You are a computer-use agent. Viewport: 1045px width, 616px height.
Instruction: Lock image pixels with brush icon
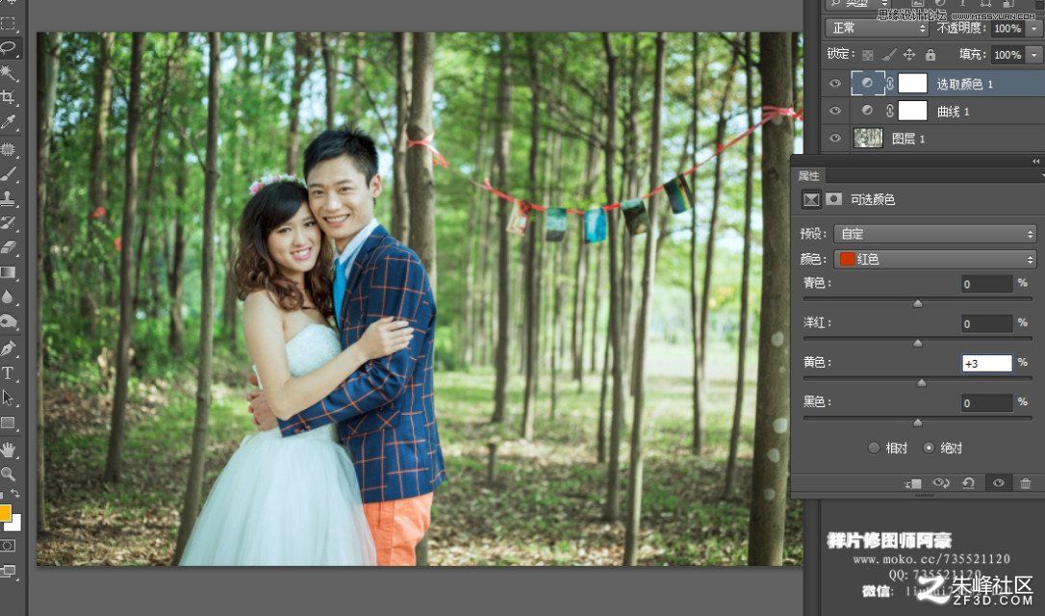(889, 55)
